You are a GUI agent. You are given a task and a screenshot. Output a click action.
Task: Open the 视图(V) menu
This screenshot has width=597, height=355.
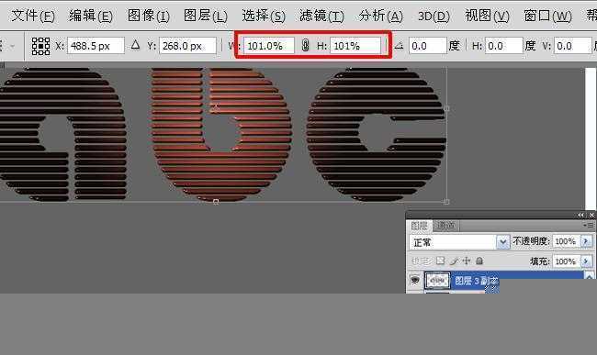[x=487, y=16]
